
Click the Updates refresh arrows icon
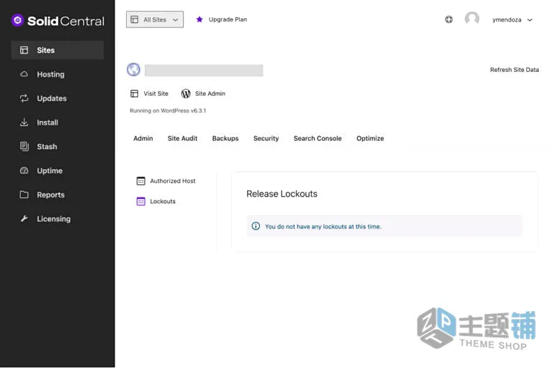(24, 98)
